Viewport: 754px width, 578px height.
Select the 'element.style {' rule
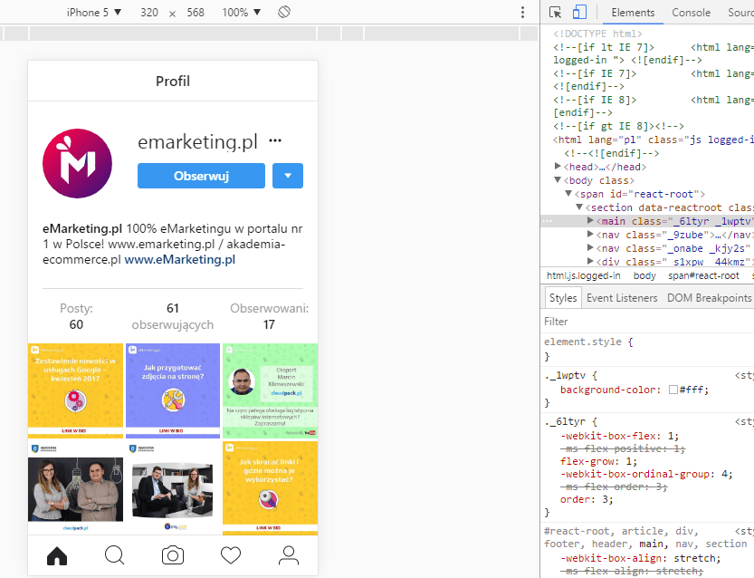pos(588,342)
